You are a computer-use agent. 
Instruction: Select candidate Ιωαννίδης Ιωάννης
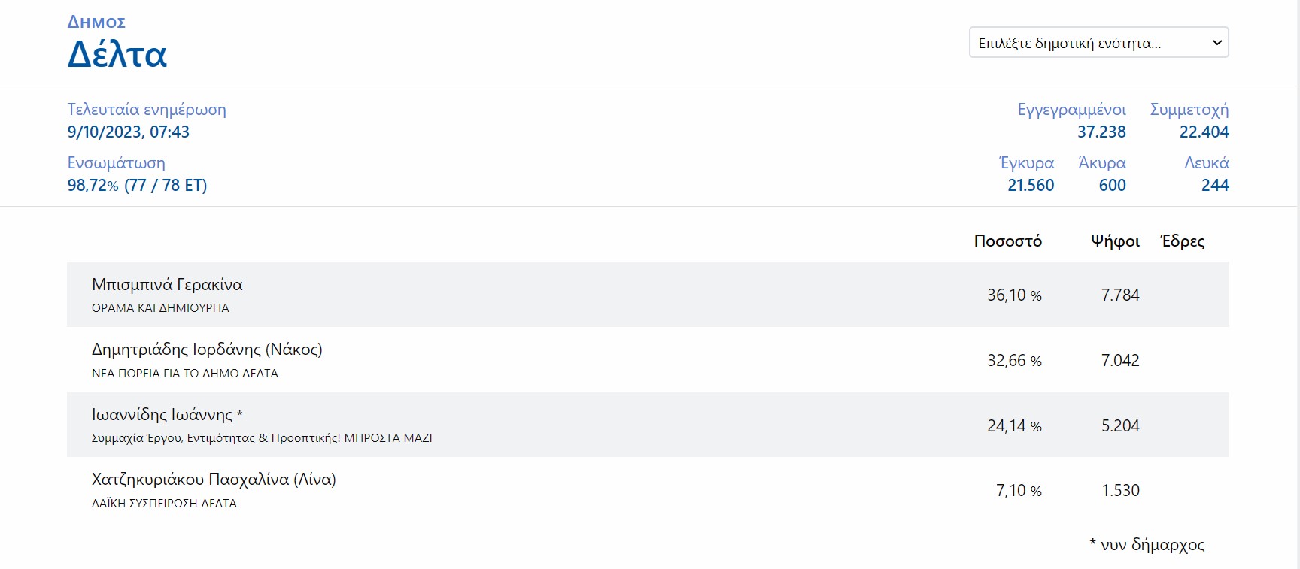point(162,415)
